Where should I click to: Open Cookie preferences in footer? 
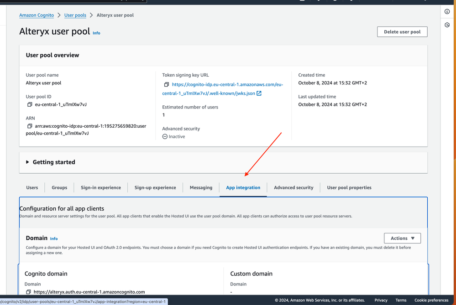[431, 300]
